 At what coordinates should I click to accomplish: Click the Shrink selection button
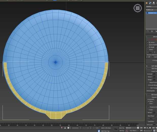151,49
